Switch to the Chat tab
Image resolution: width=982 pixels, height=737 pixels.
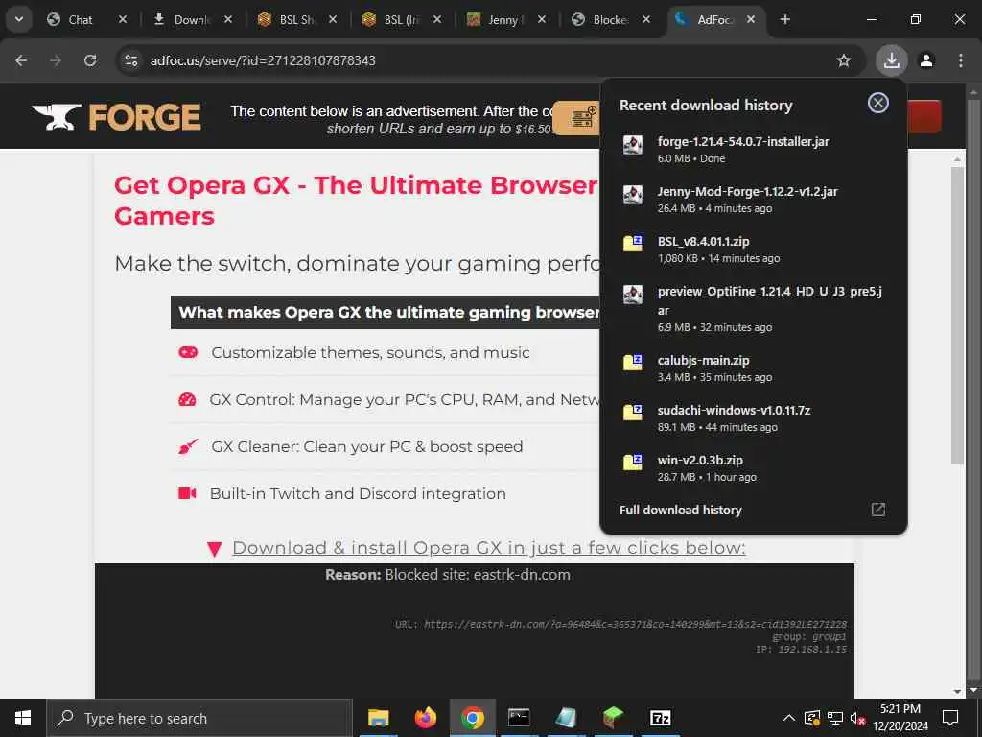[x=80, y=20]
